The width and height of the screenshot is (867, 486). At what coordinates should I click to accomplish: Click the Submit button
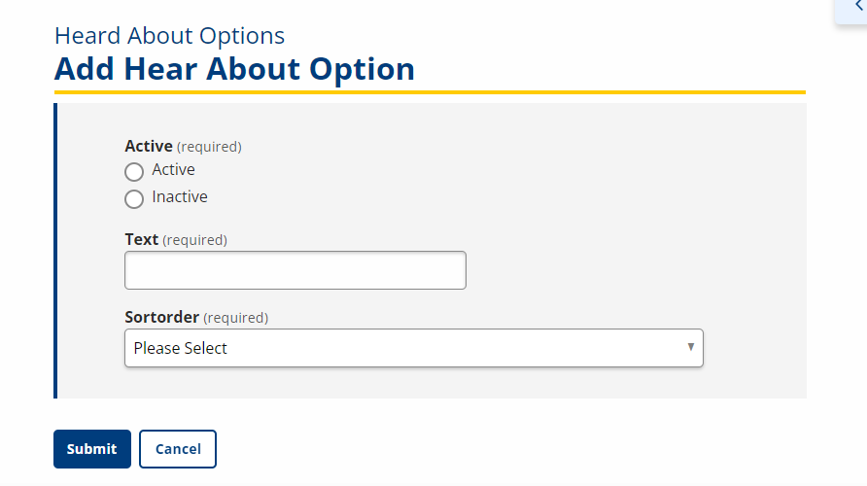coord(92,449)
